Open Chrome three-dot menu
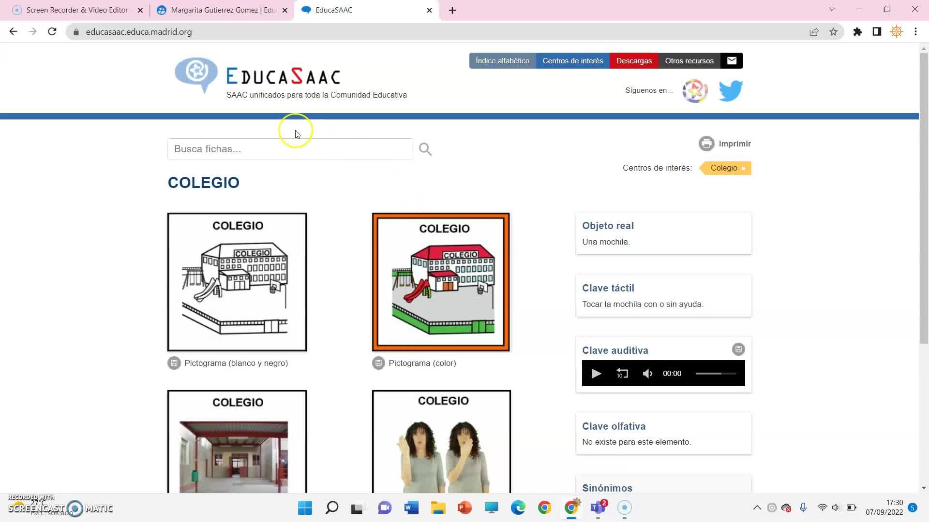929x522 pixels. point(915,32)
